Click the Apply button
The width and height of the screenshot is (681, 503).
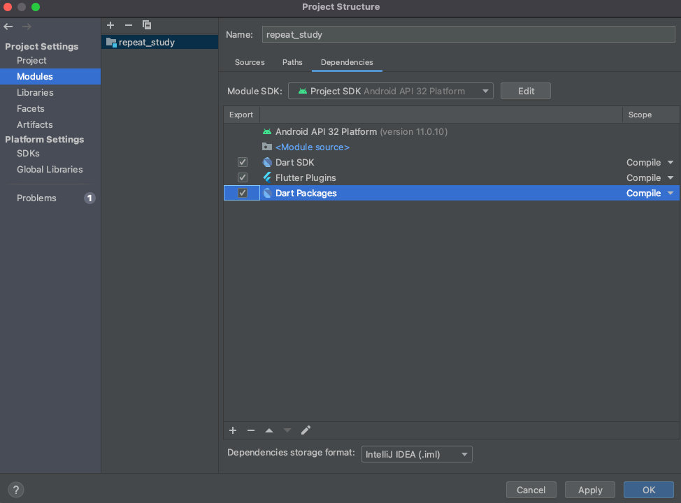589,489
